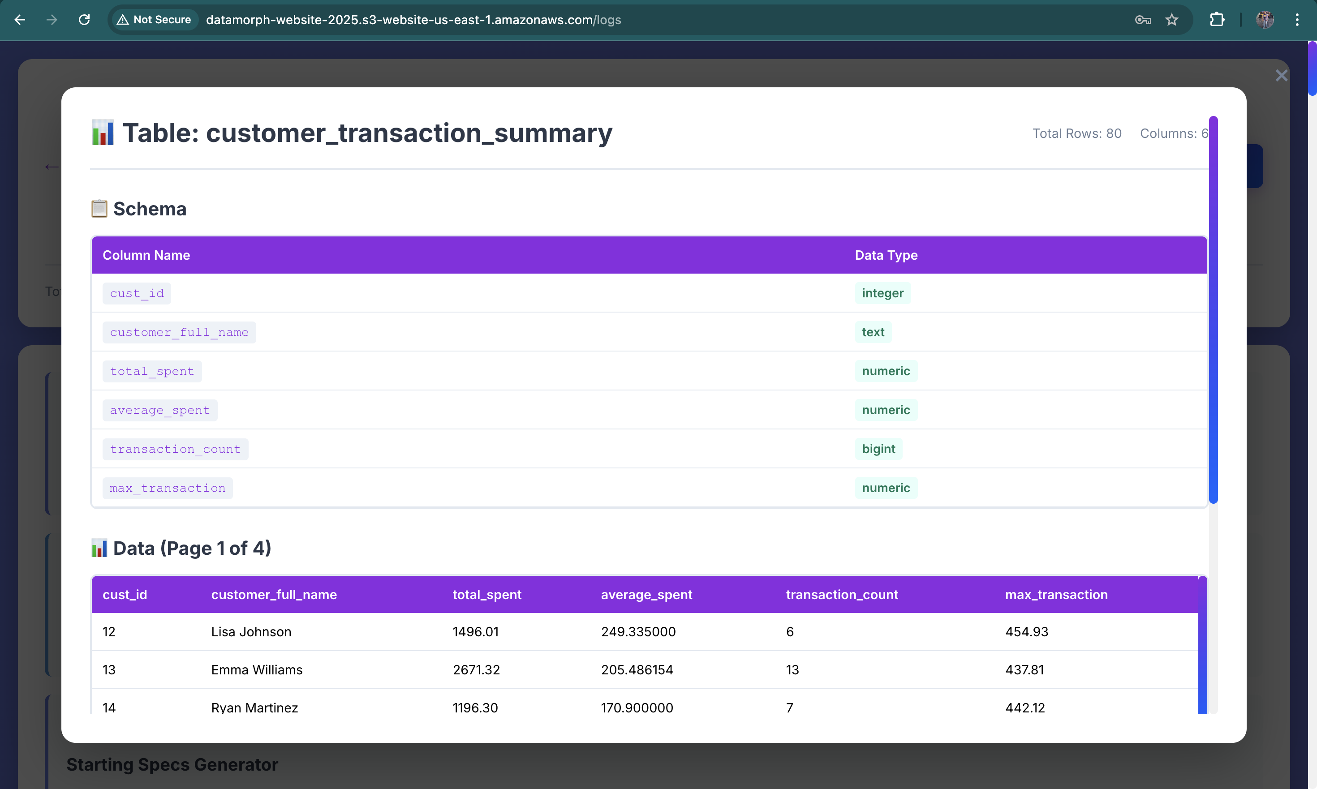Click the customer_full_name schema chip
The image size is (1317, 789).
point(179,332)
